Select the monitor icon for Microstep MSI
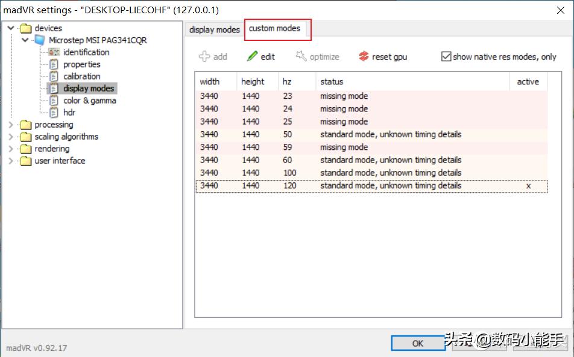Image resolution: width=574 pixels, height=357 pixels. (40, 40)
